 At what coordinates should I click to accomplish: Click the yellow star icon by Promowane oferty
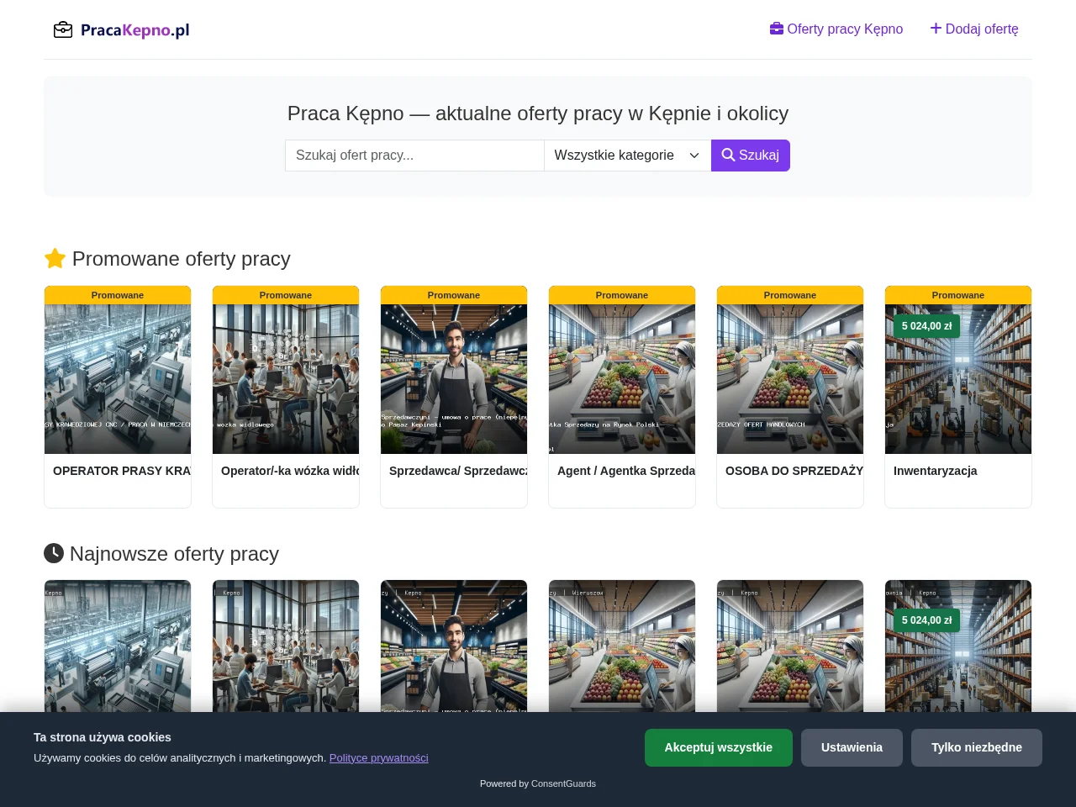pos(55,258)
